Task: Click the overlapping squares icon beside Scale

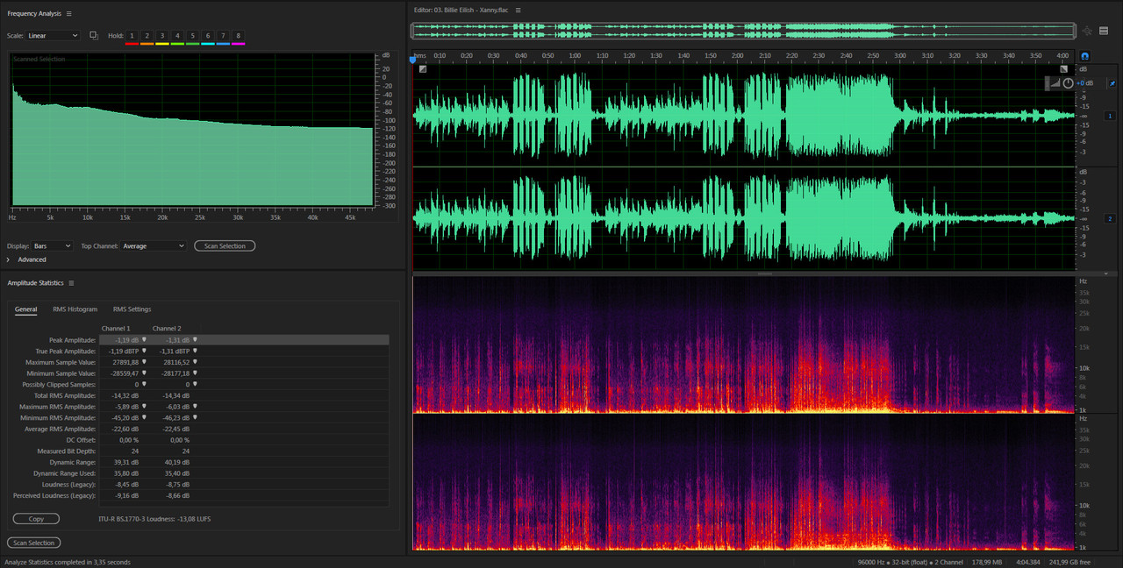Action: coord(94,35)
